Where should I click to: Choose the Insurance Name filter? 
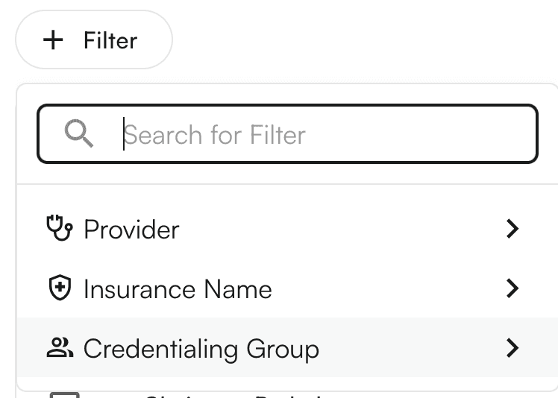283,288
